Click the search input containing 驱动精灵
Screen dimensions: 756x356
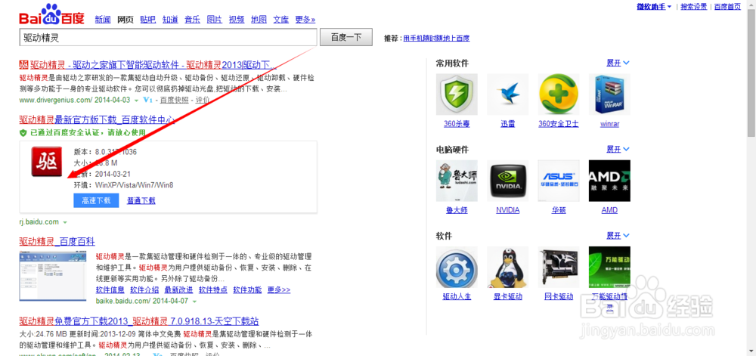169,37
